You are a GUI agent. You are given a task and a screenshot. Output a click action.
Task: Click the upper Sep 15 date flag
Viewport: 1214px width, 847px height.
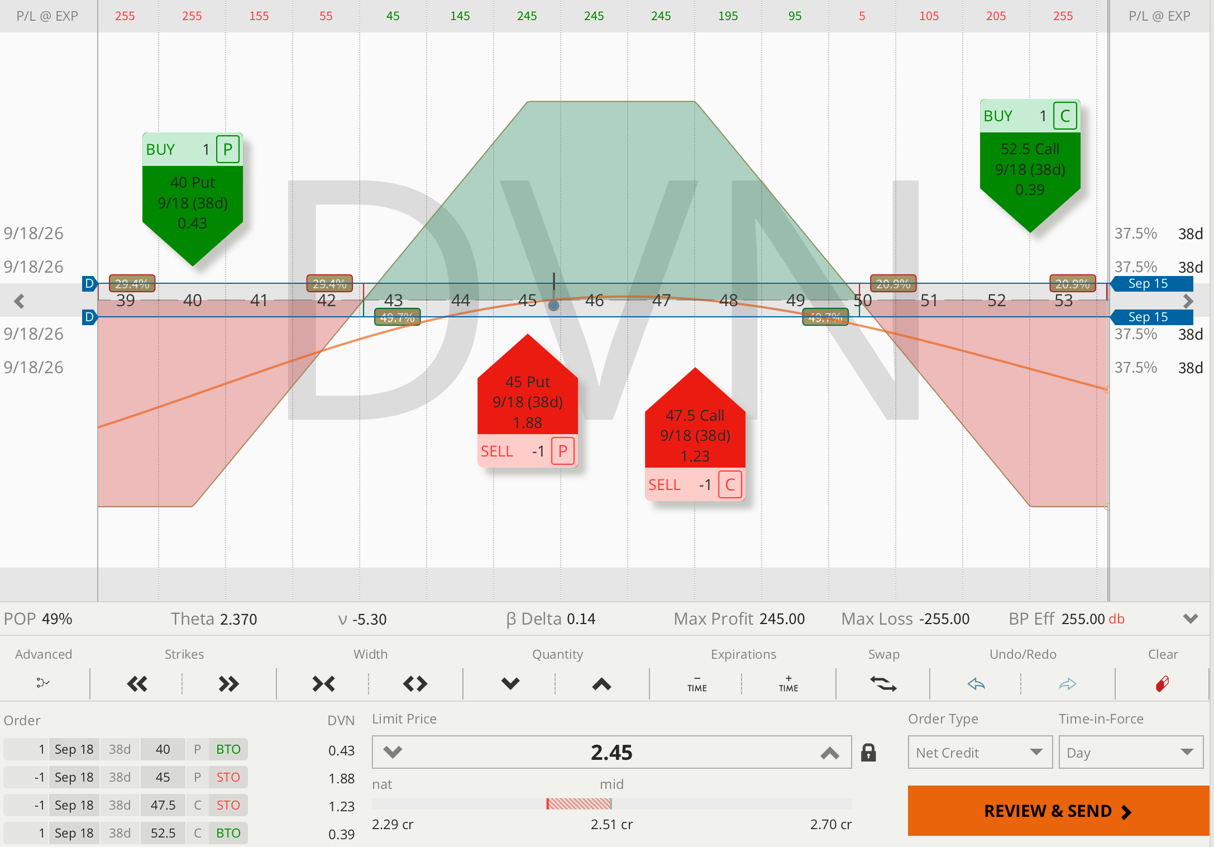pyautogui.click(x=1151, y=283)
